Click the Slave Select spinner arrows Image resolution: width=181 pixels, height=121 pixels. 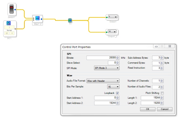118,63
